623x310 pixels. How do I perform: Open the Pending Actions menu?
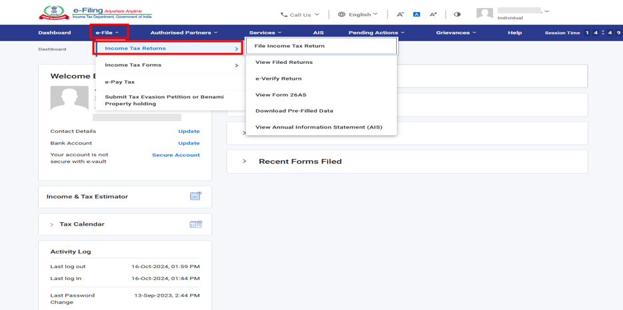376,33
